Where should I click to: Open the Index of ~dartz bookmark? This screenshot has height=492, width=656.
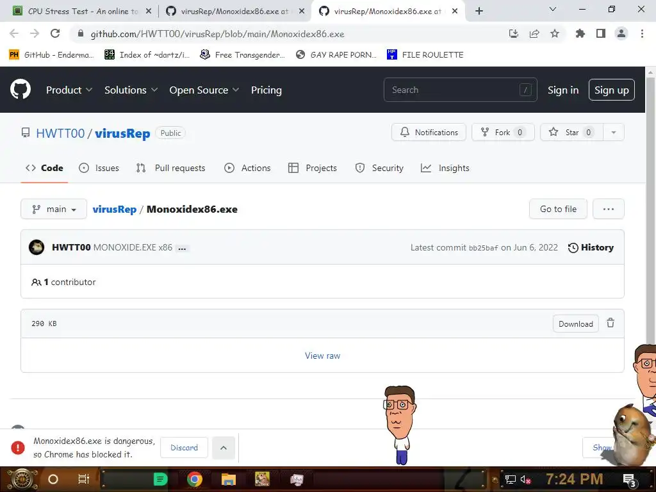(147, 55)
